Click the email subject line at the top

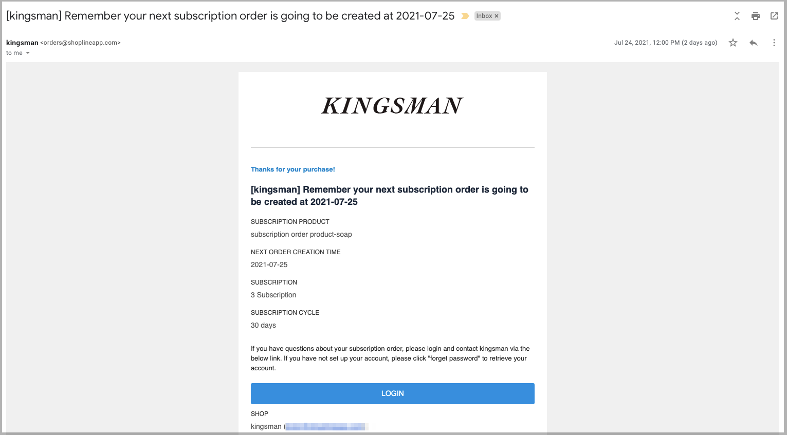230,16
